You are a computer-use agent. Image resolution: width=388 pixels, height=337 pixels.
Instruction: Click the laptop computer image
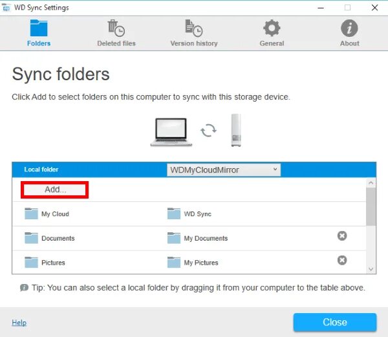[x=171, y=132]
